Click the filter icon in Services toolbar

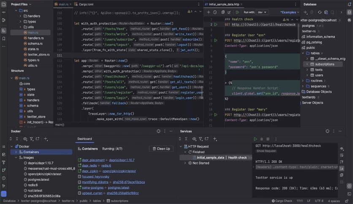tap(201, 139)
